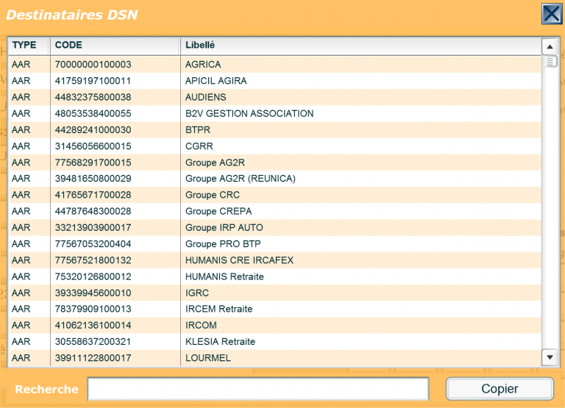This screenshot has width=565, height=408.
Task: Select the KLESIA Retraite label
Action: click(x=220, y=341)
